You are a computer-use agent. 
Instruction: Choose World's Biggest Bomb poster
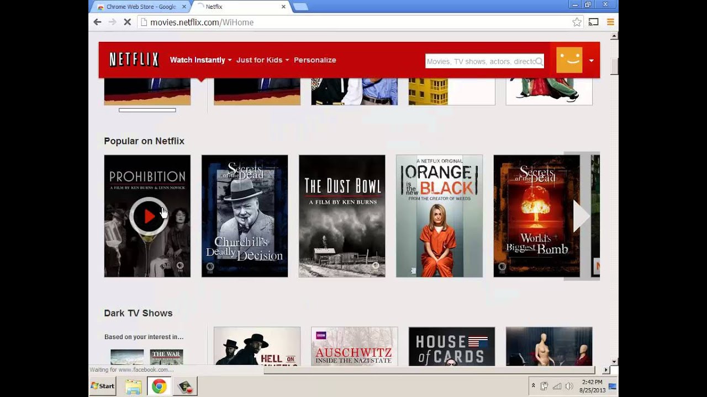(536, 216)
